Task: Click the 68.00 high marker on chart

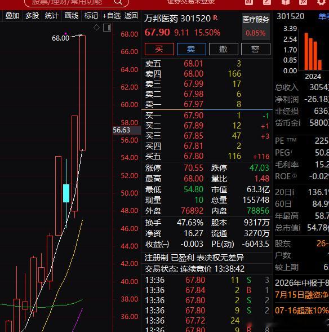Action: click(x=60, y=38)
